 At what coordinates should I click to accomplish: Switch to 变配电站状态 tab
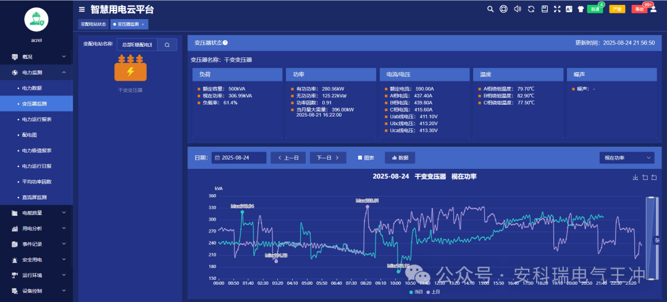[93, 24]
